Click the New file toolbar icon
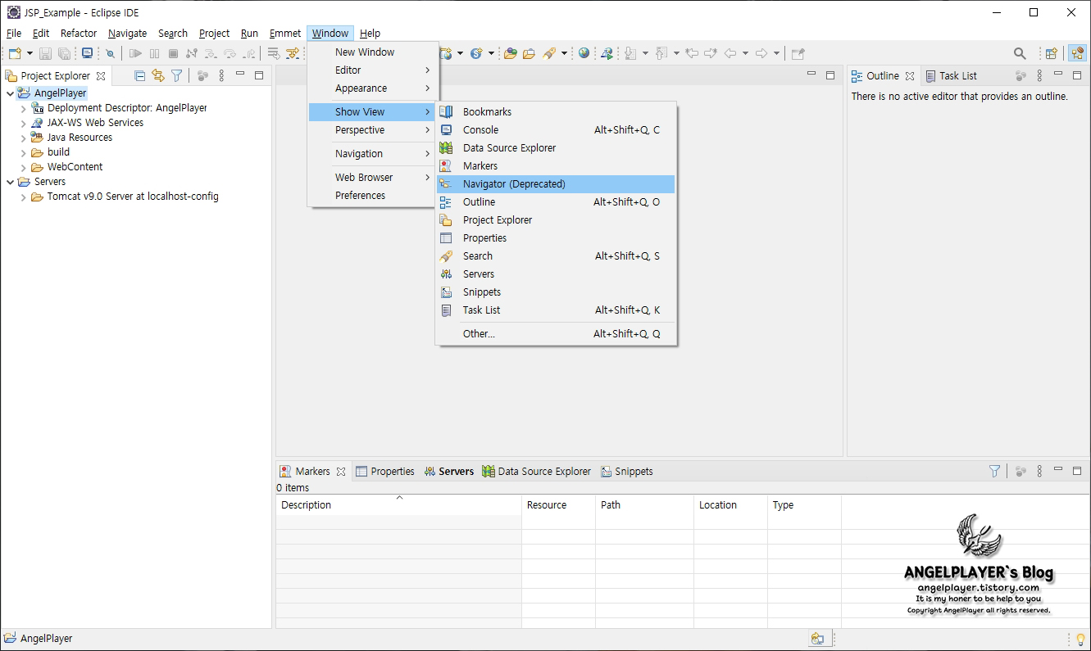This screenshot has width=1091, height=651. 15,53
